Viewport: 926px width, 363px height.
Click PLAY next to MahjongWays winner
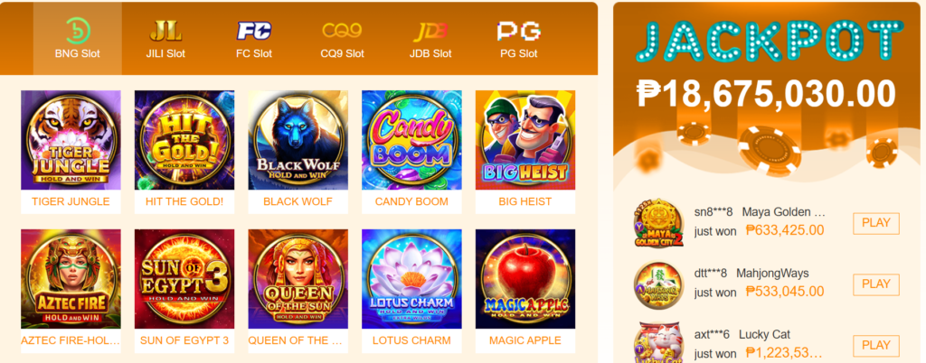[875, 284]
